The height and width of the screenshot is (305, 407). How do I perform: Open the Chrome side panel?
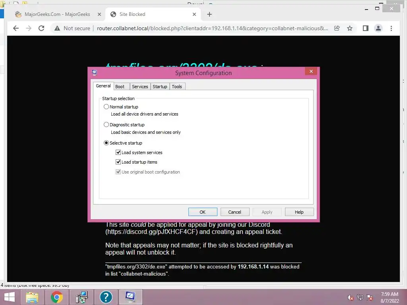point(366,28)
